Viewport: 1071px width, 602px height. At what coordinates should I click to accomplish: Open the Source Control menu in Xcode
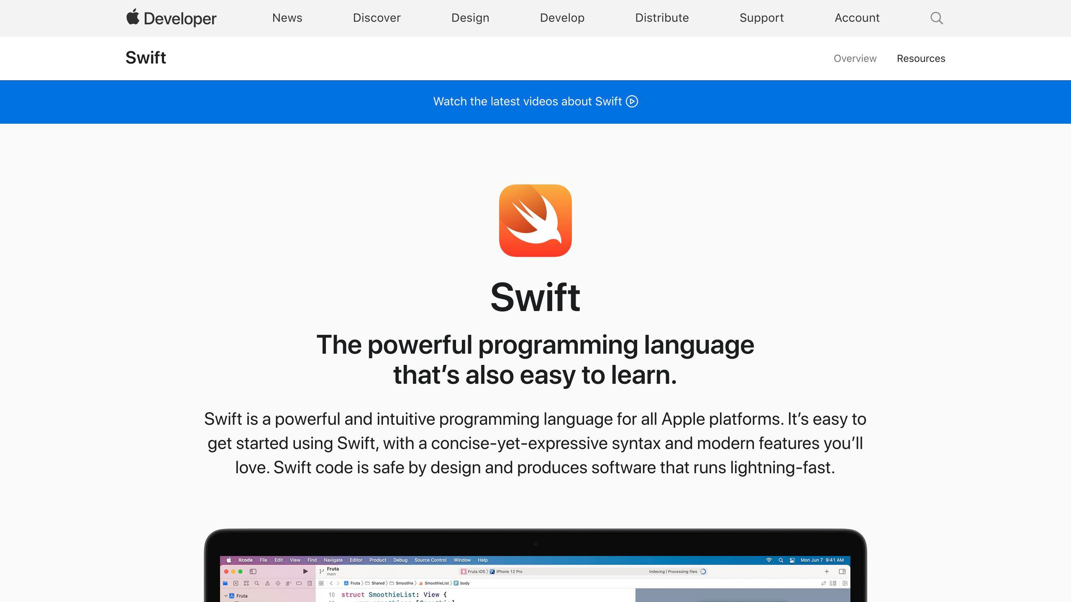(x=430, y=560)
